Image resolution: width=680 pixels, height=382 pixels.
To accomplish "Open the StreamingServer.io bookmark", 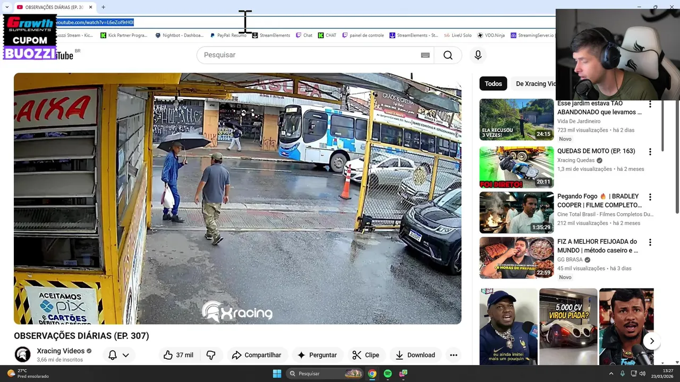I will click(532, 36).
